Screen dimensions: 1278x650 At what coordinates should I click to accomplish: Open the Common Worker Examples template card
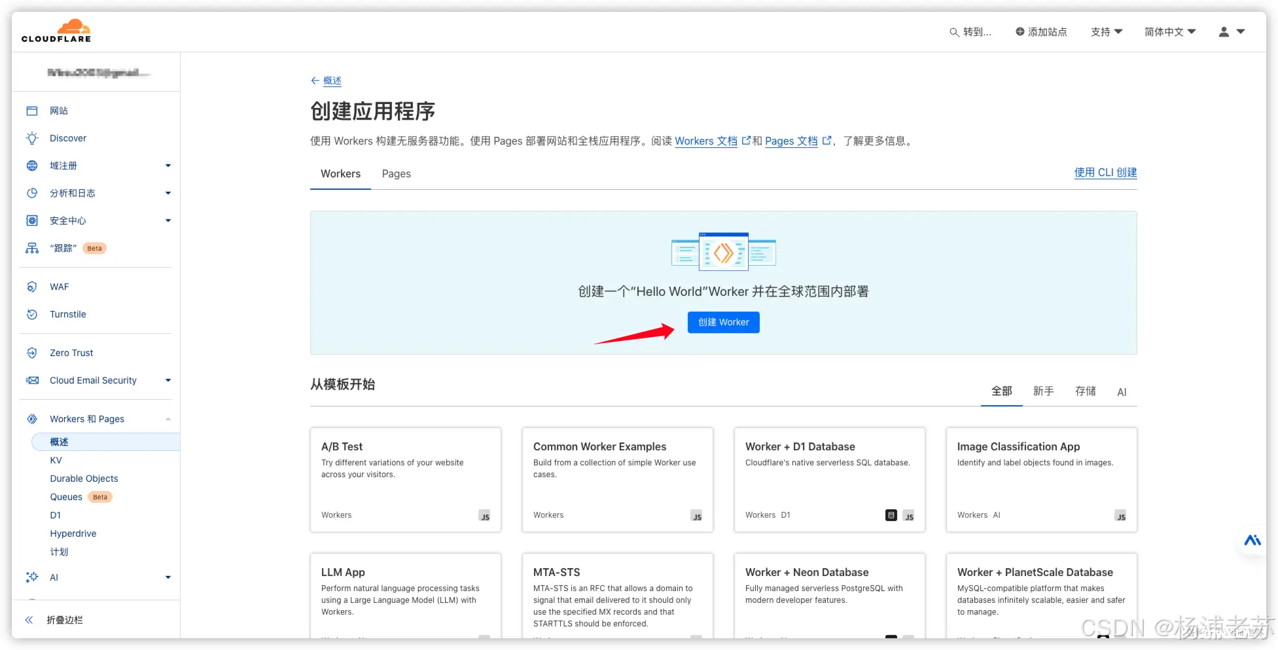[x=618, y=480]
